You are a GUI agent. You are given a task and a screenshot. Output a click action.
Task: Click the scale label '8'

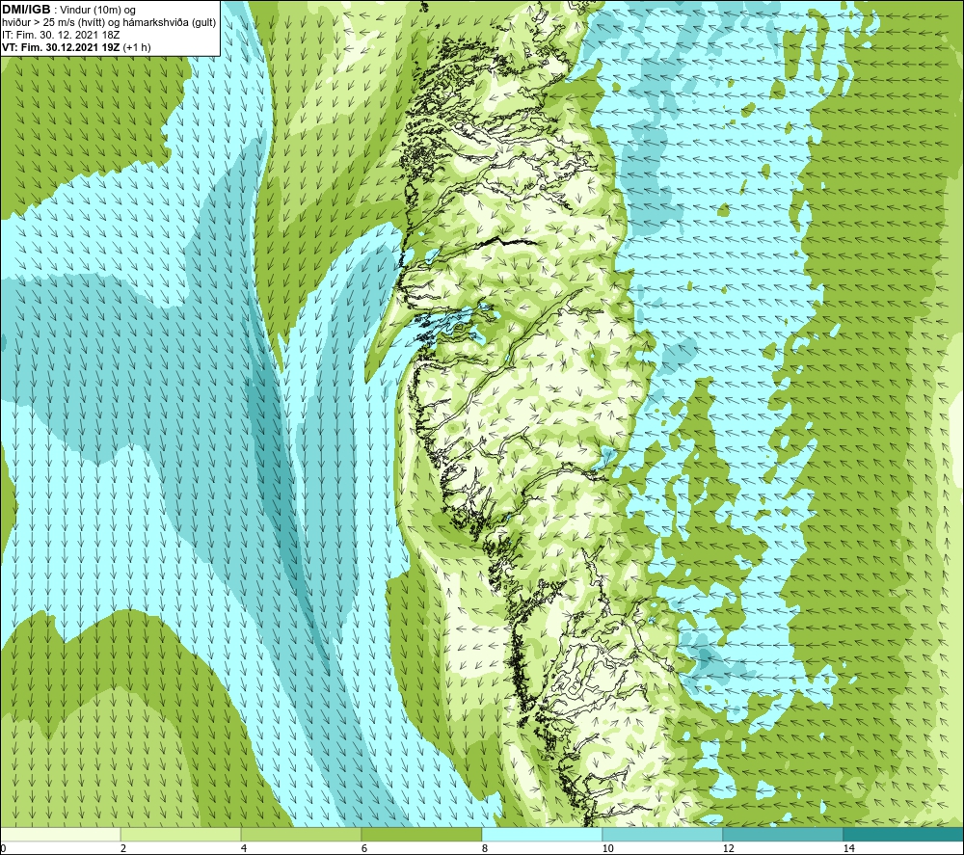click(x=485, y=848)
